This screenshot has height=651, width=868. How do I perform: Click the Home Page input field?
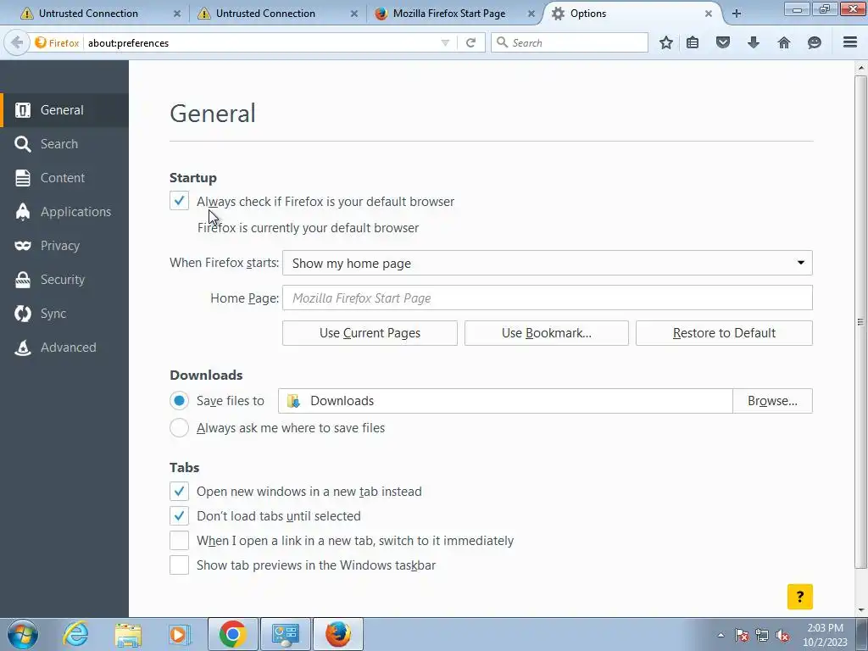click(x=547, y=298)
